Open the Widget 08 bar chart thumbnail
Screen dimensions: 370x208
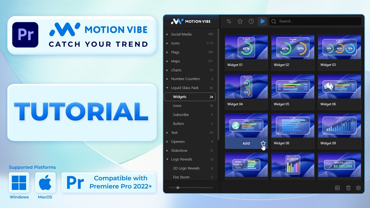tap(293, 125)
